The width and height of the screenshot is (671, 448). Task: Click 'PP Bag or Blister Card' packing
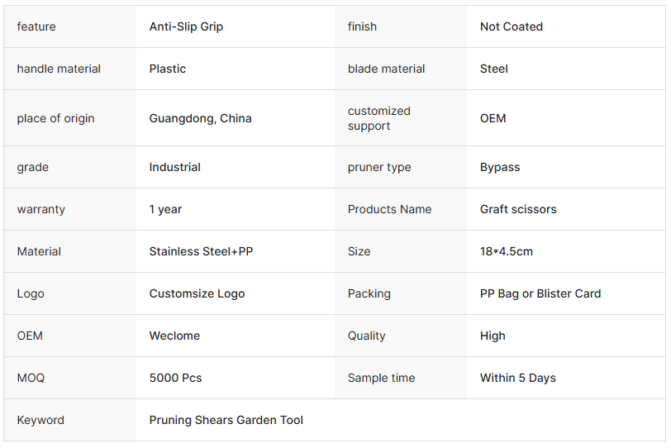540,293
